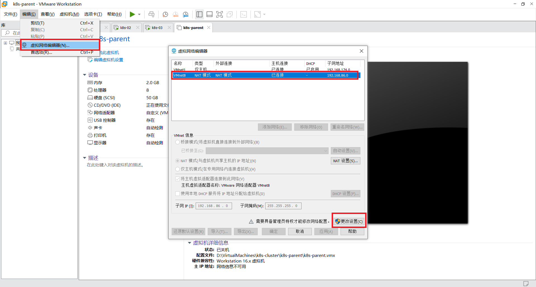Collapse the 虚拟机详细信息 section

tap(190, 243)
